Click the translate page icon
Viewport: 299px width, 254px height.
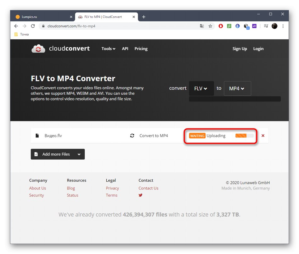[202, 26]
